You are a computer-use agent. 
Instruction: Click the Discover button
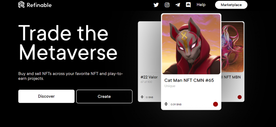[x=46, y=96]
